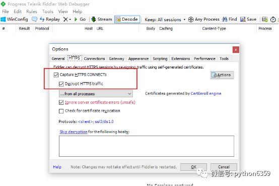Open the View menu
Screen dimensions: 279x186
click(63, 12)
